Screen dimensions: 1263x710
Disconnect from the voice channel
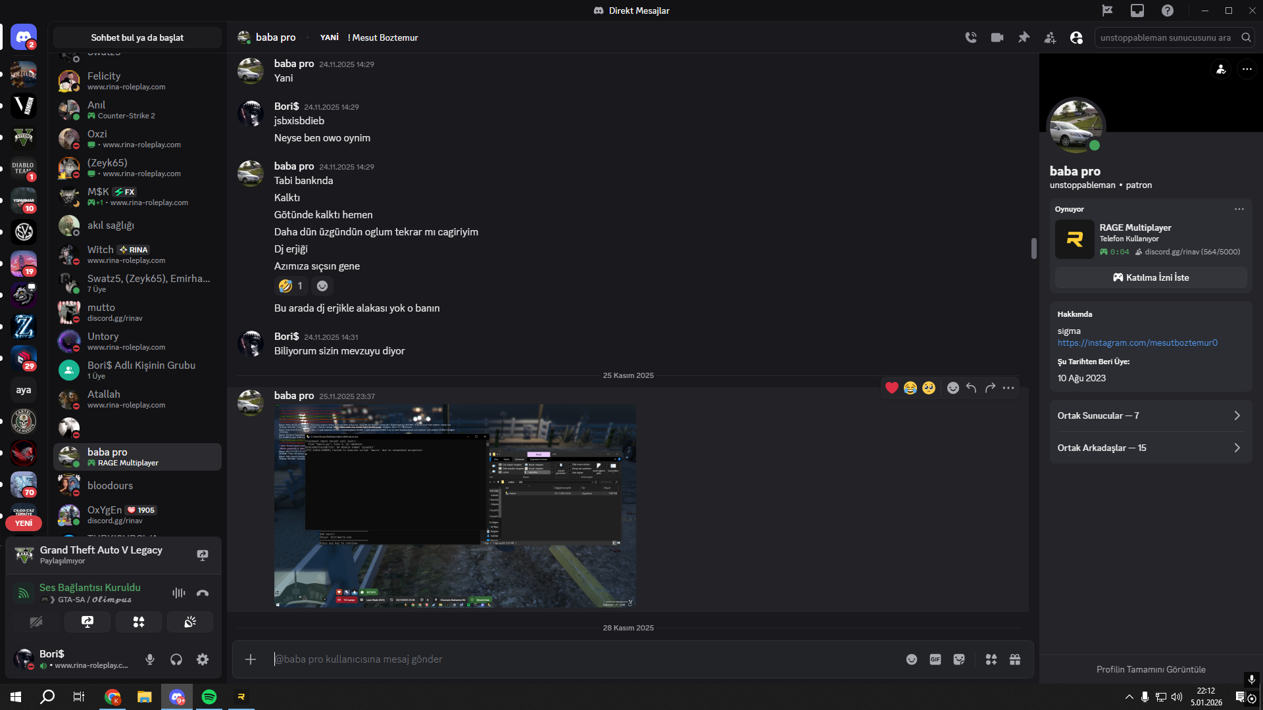[x=203, y=593]
